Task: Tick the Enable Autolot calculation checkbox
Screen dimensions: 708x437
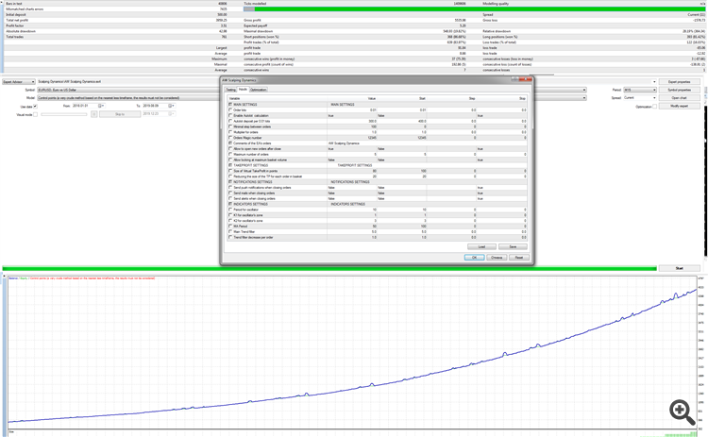Action: (x=230, y=115)
